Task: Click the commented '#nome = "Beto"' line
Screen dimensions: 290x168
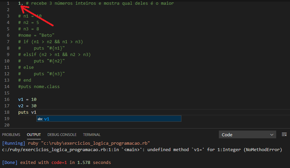Action: [36, 35]
